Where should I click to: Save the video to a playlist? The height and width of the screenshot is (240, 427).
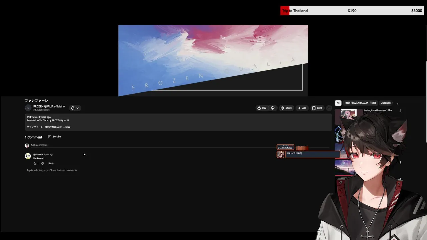coord(317,108)
